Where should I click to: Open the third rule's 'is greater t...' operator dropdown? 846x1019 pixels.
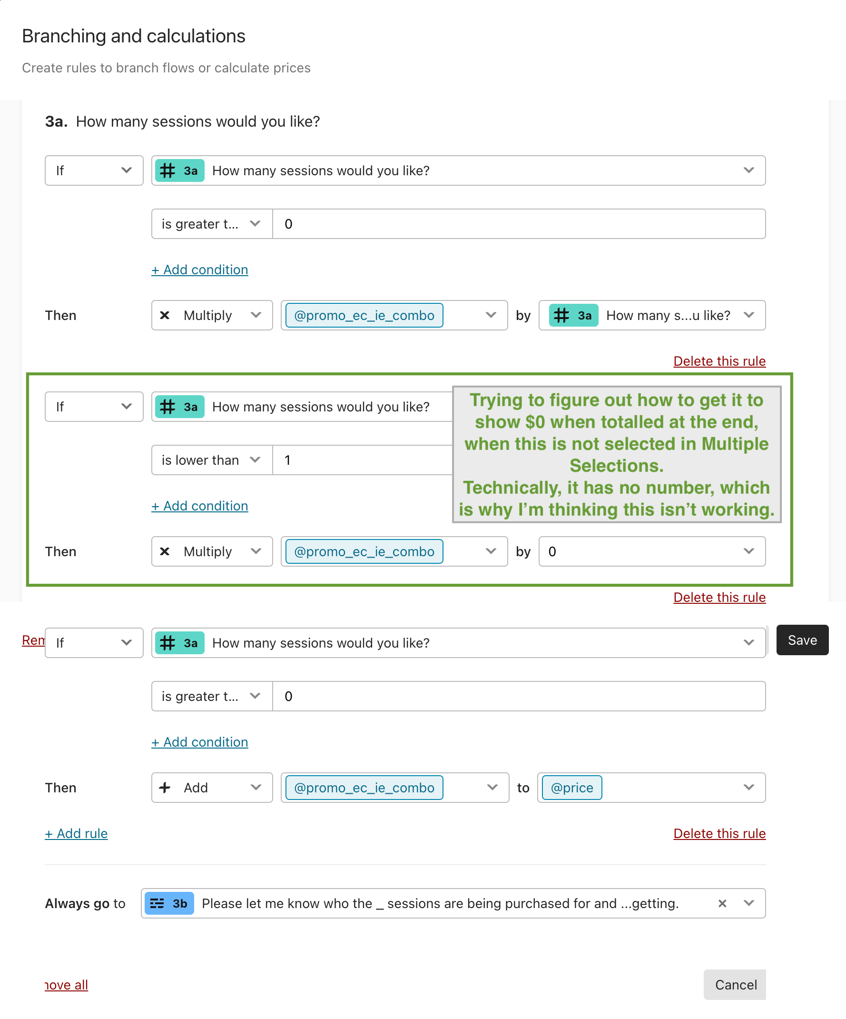click(x=212, y=696)
